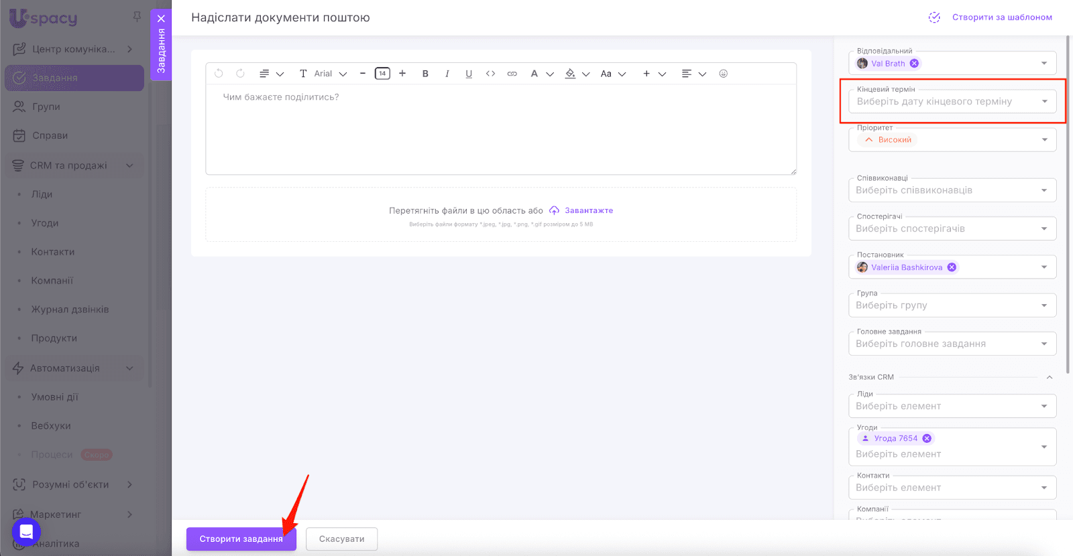This screenshot has width=1073, height=556.
Task: Open the Група dropdown
Action: point(952,305)
